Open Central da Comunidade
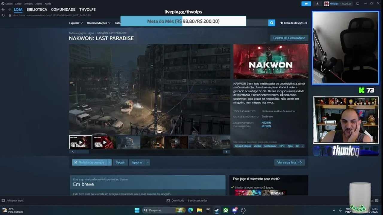The image size is (383, 215). point(289,38)
